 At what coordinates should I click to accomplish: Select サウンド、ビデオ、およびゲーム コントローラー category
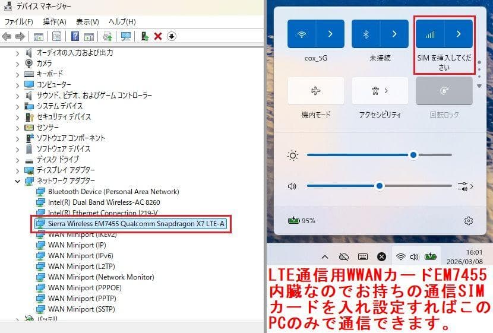pos(94,95)
